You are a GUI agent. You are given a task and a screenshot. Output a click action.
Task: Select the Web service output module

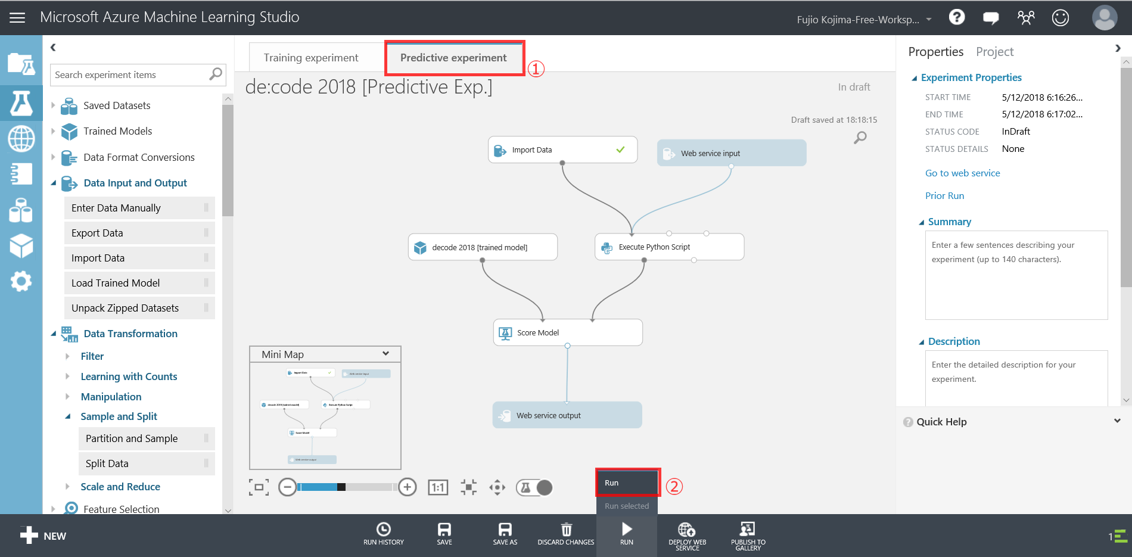pyautogui.click(x=567, y=415)
